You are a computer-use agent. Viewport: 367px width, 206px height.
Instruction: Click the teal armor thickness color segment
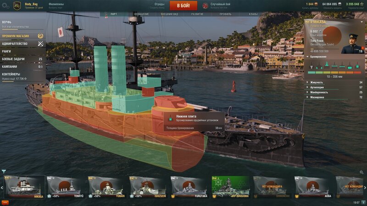click(x=311, y=73)
